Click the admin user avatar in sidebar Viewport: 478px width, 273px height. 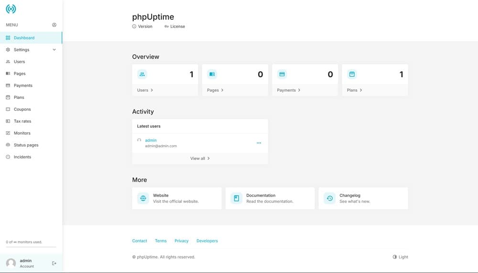(x=11, y=263)
